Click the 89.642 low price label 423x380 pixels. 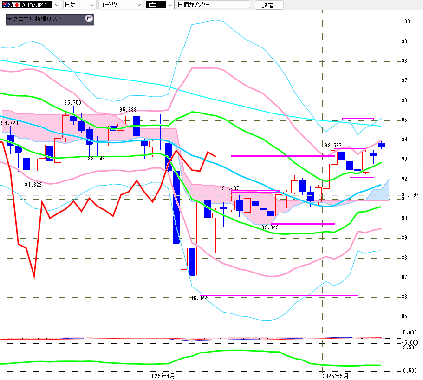click(x=270, y=227)
